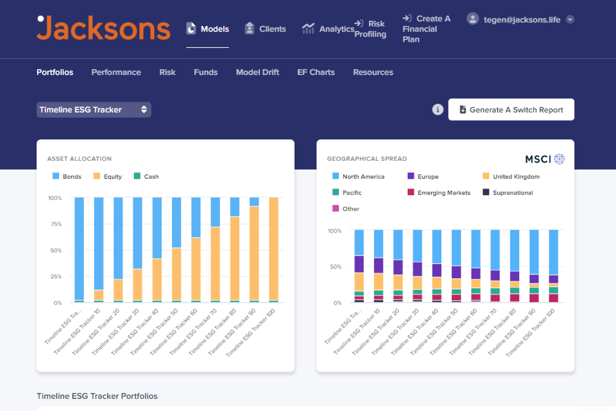Click the MSCI globe logo

[x=559, y=159]
